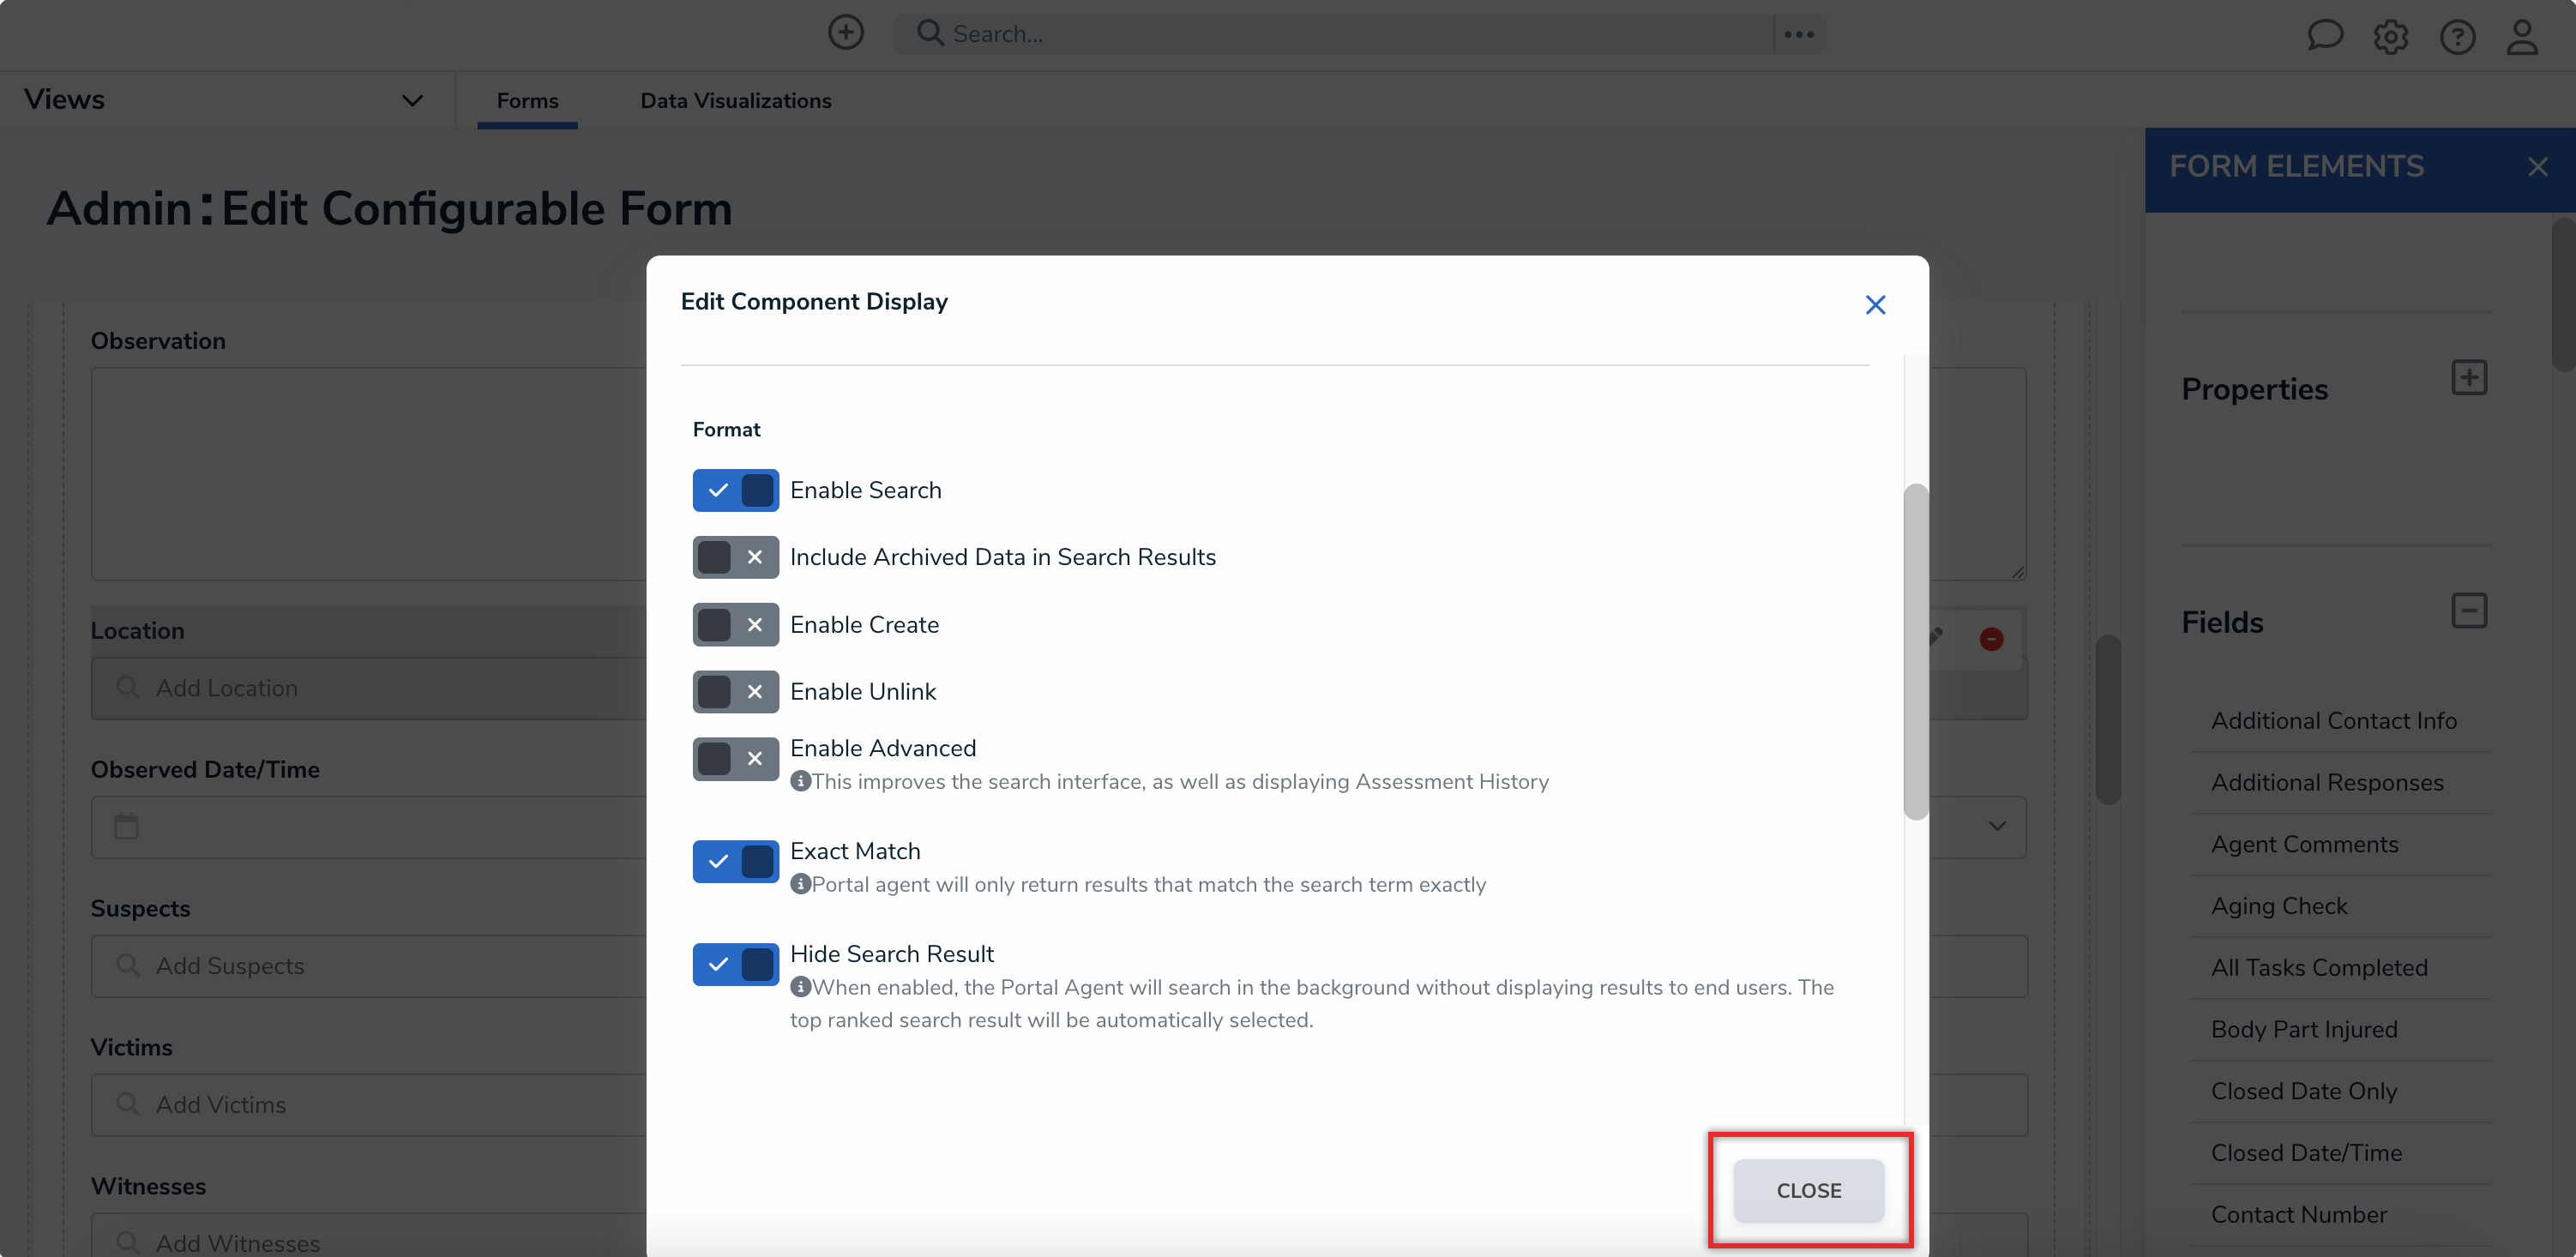
Task: Open the settings gear icon
Action: pos(2390,37)
